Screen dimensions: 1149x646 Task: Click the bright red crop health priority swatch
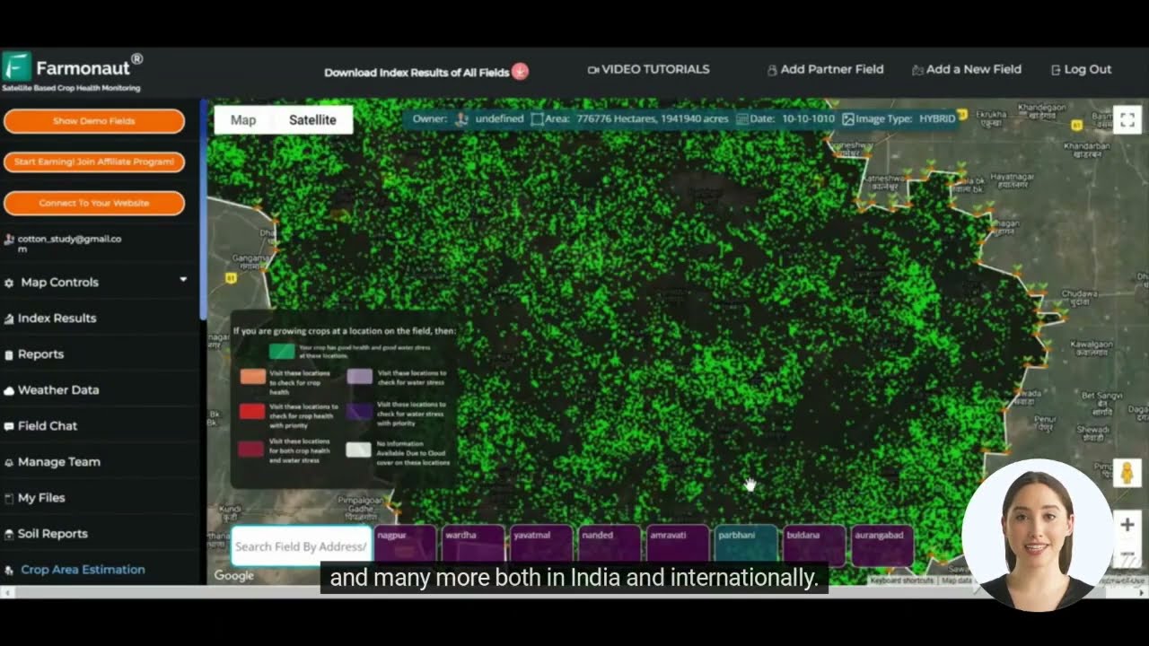click(x=252, y=412)
